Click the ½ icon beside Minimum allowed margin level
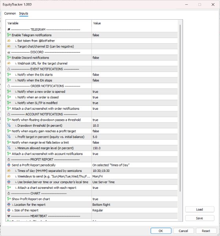 [x=9, y=148]
